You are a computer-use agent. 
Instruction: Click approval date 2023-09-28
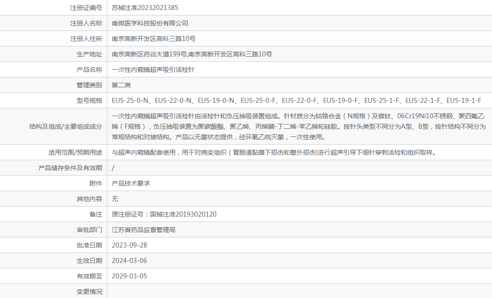pyautogui.click(x=129, y=245)
